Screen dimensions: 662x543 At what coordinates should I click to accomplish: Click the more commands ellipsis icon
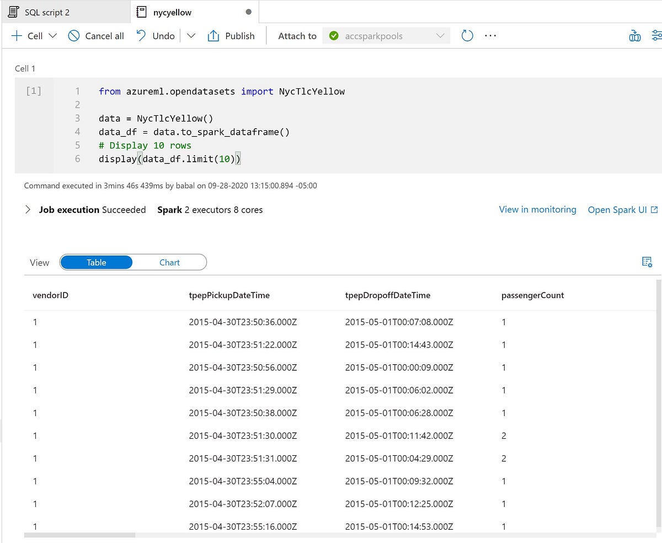coord(490,35)
